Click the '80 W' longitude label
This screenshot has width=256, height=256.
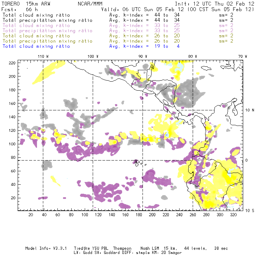(x=192, y=56)
